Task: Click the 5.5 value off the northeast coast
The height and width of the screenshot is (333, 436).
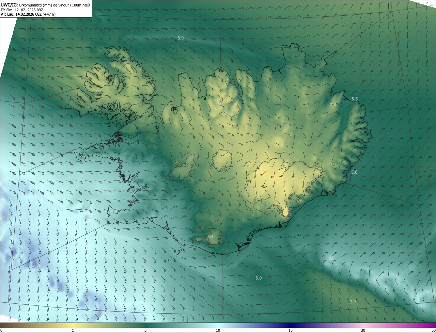Action: (355, 99)
